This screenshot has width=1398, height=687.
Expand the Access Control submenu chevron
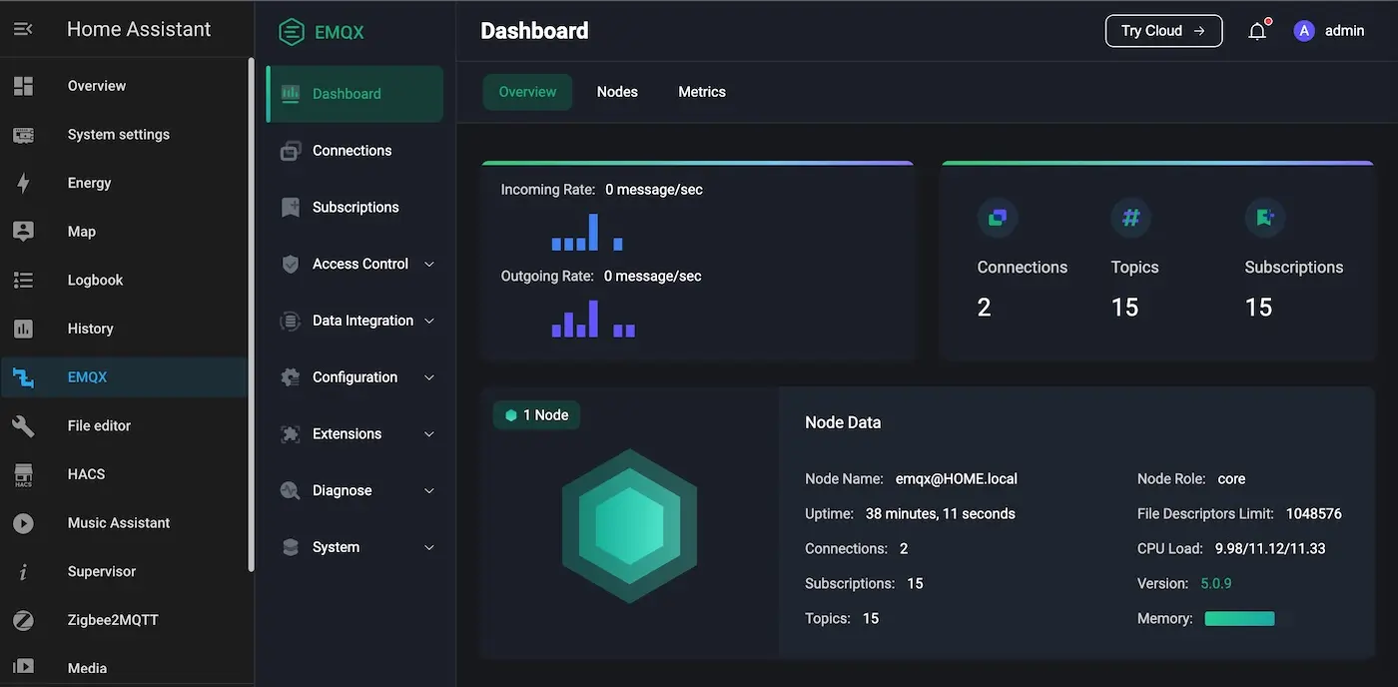click(429, 265)
